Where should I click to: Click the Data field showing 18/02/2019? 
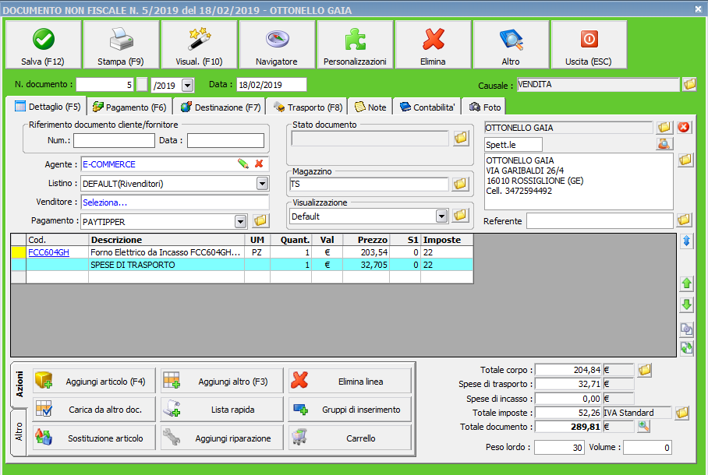[x=271, y=84]
